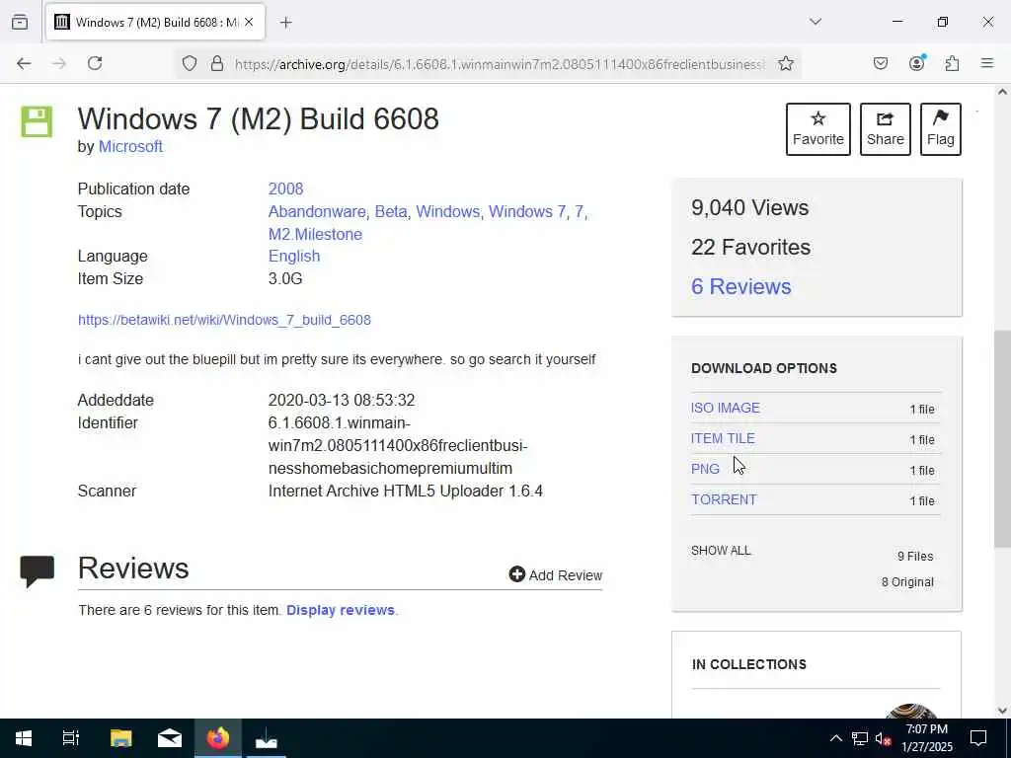1011x758 pixels.
Task: Open the 6 Reviews link
Action: pos(740,287)
